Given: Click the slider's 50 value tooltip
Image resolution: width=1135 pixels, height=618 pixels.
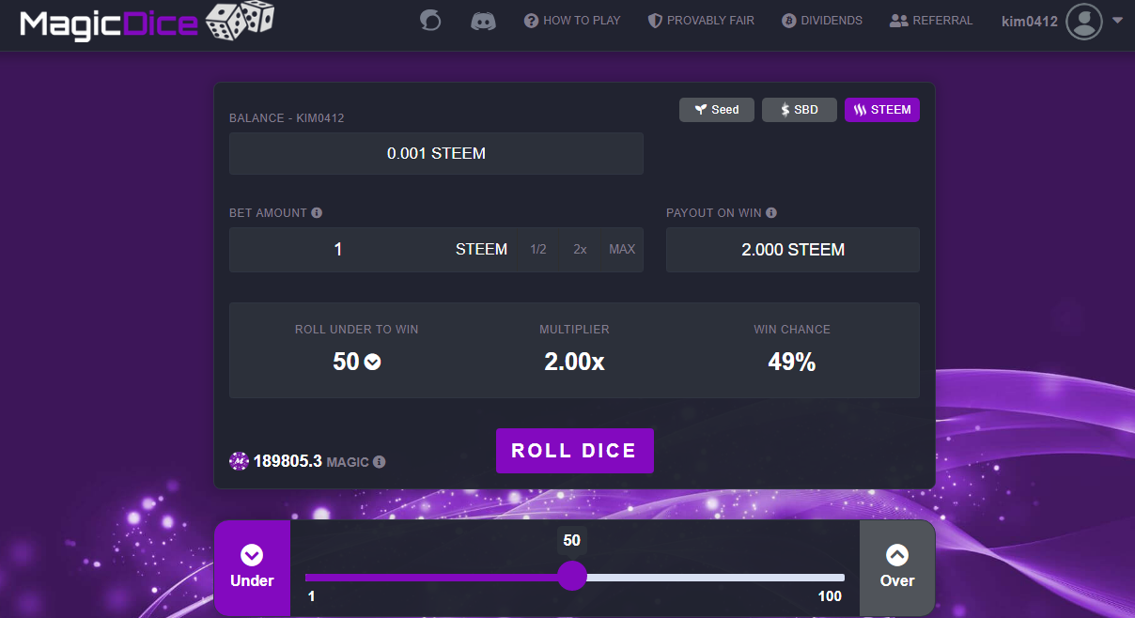Looking at the screenshot, I should point(571,540).
